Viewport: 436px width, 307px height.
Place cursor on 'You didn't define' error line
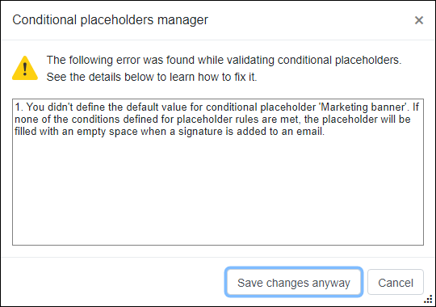pos(216,107)
